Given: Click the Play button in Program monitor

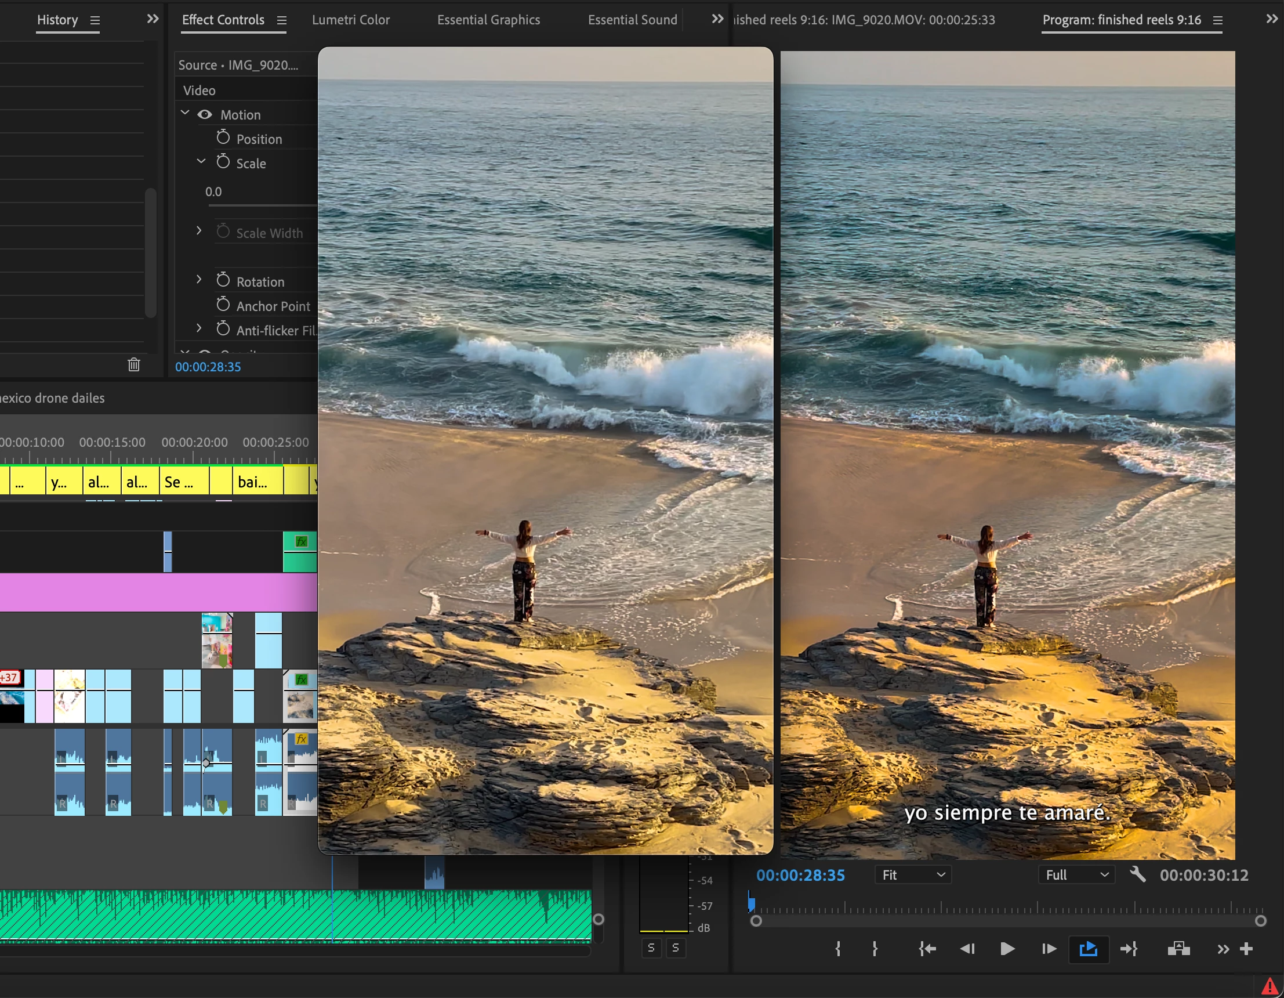Looking at the screenshot, I should 1007,949.
